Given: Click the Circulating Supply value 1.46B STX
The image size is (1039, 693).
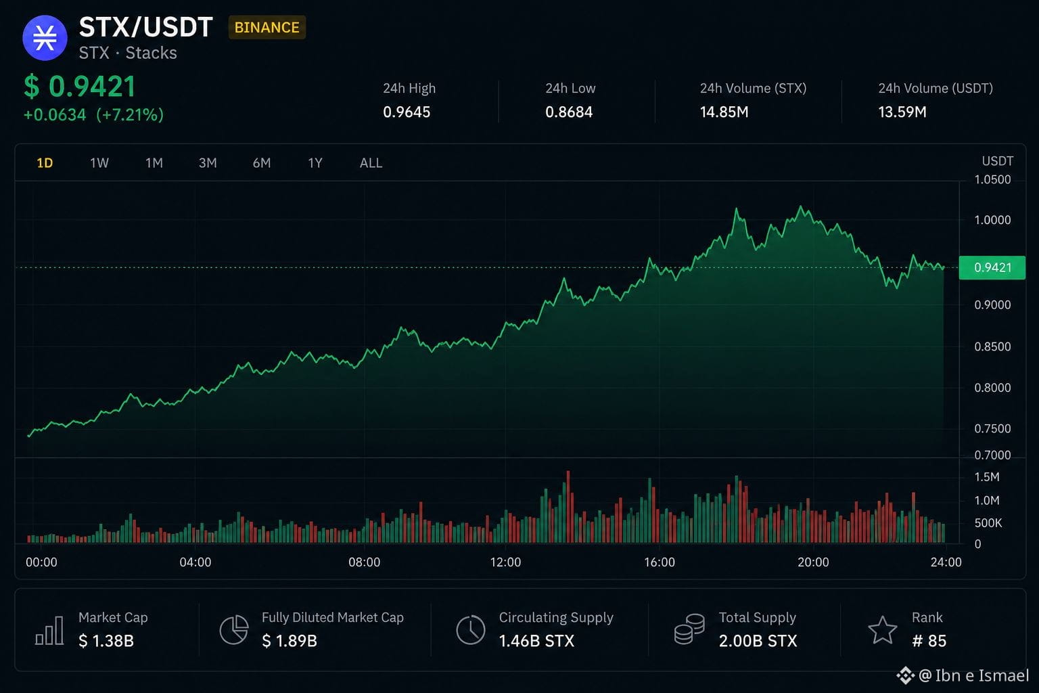Looking at the screenshot, I should tap(536, 641).
